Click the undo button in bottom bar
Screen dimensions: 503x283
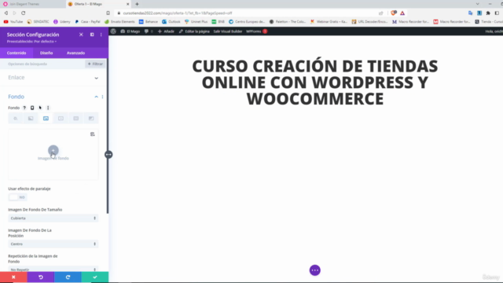point(41,277)
